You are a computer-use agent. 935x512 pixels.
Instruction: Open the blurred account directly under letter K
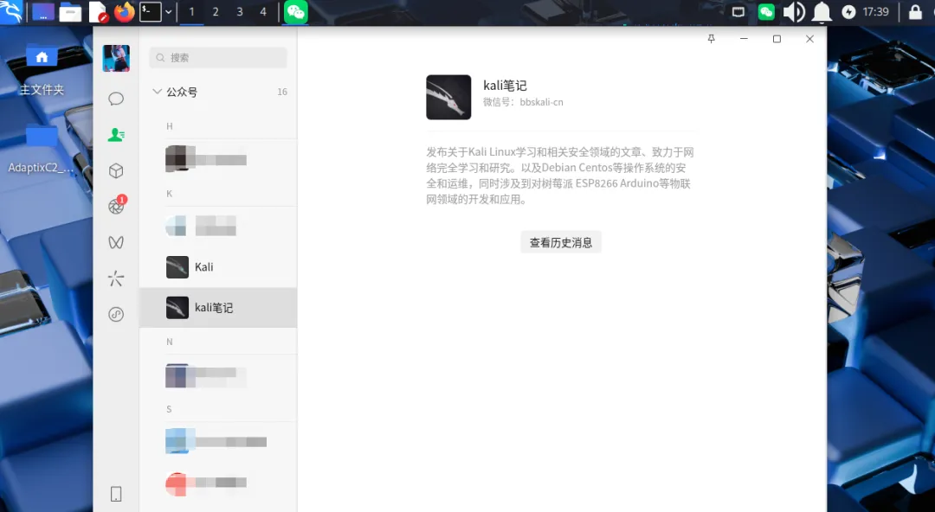pos(218,227)
